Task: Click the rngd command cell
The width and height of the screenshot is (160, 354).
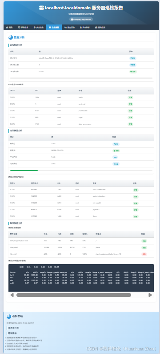Action: (80, 118)
